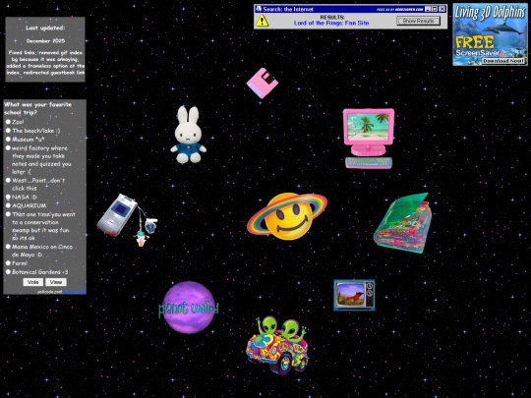The height and width of the screenshot is (398, 531).
Task: Select the weird factory poll option
Action: pos(8,147)
